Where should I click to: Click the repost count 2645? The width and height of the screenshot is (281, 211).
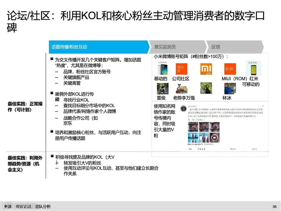point(201,149)
